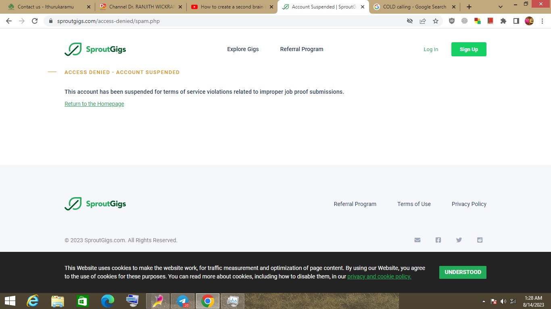Switch to 'COLD calling - Google Search' tab
The height and width of the screenshot is (309, 551).
[x=414, y=7]
